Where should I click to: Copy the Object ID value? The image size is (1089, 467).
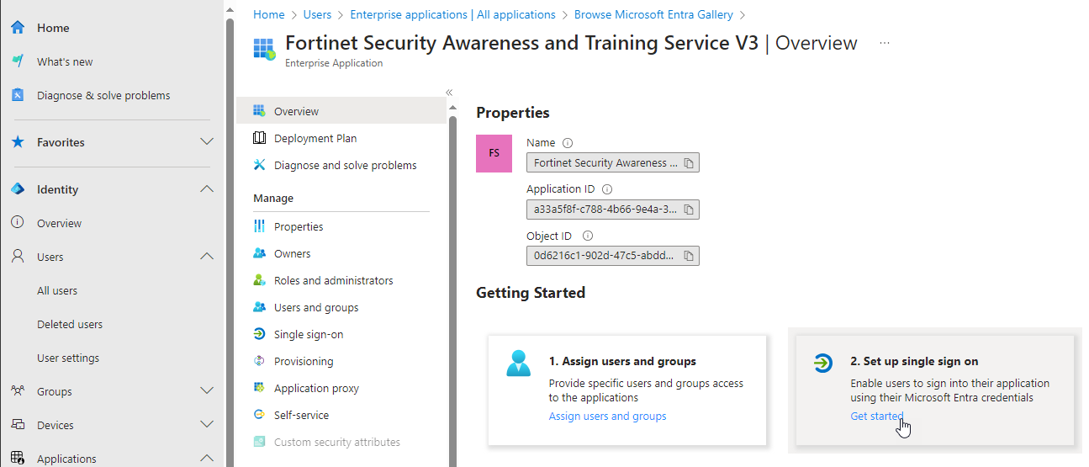pos(688,256)
